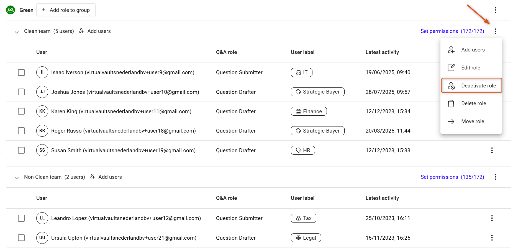Open Ursula Upton row three-dot menu
Image resolution: width=513 pixels, height=251 pixels.
click(492, 238)
